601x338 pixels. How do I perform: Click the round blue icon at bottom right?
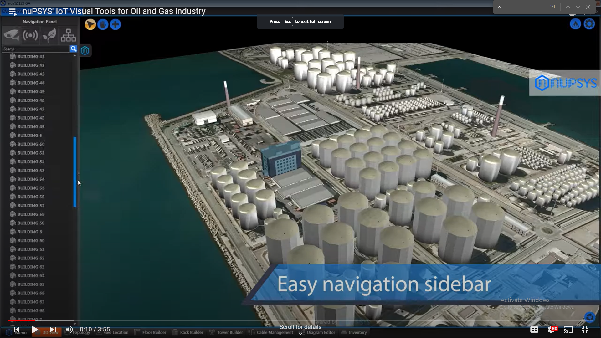coord(590,317)
